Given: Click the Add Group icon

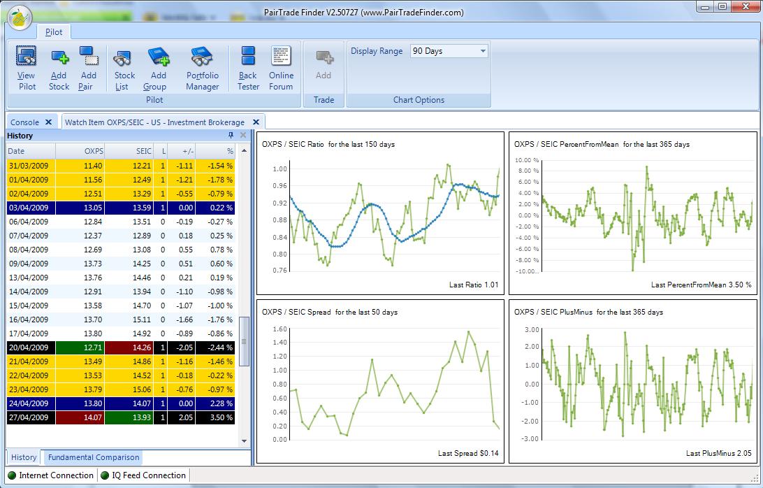Looking at the screenshot, I should (158, 56).
